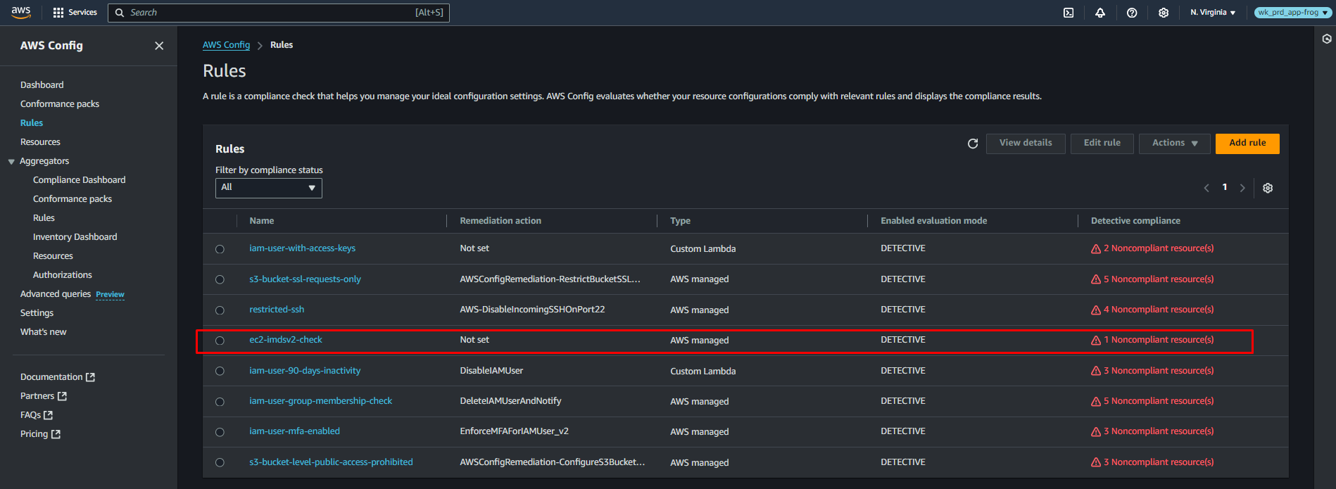1336x489 pixels.
Task: Open Authorizations under Aggregators
Action: pyautogui.click(x=63, y=274)
